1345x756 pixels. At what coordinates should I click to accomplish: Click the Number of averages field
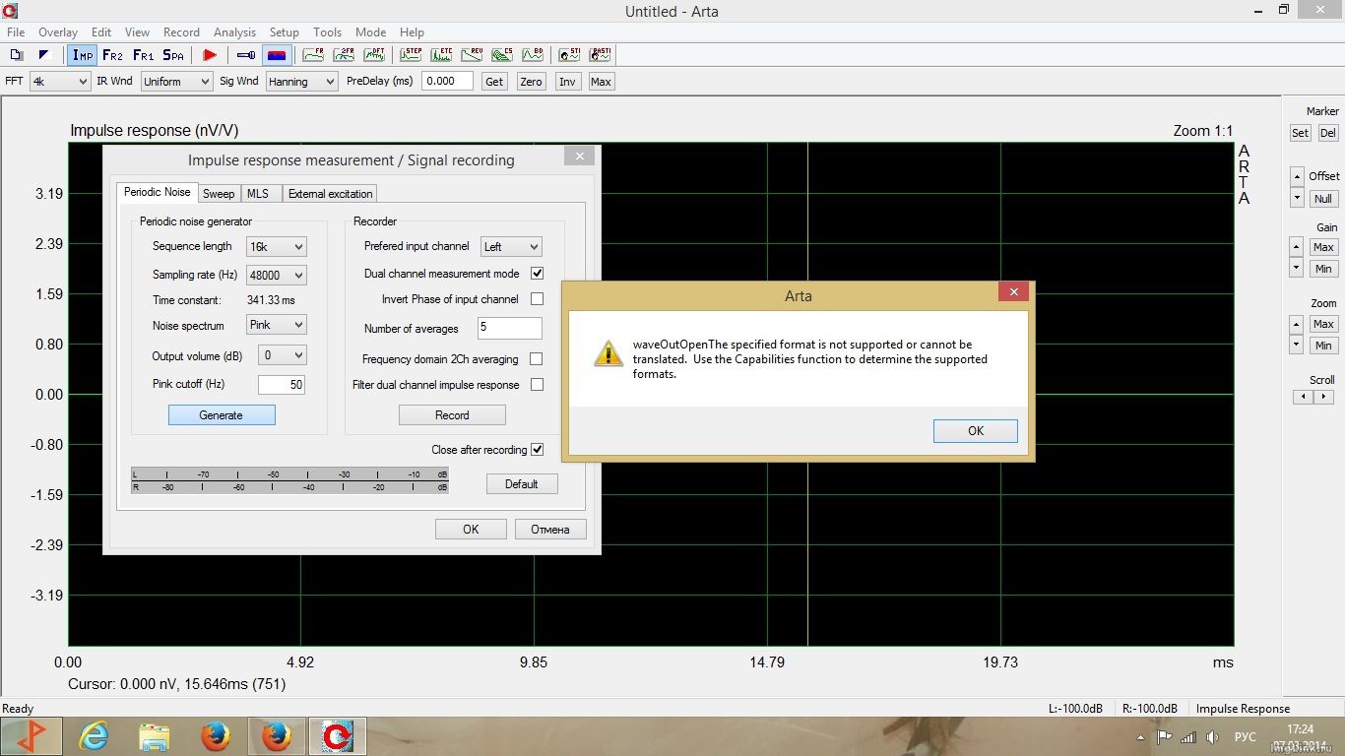[510, 328]
